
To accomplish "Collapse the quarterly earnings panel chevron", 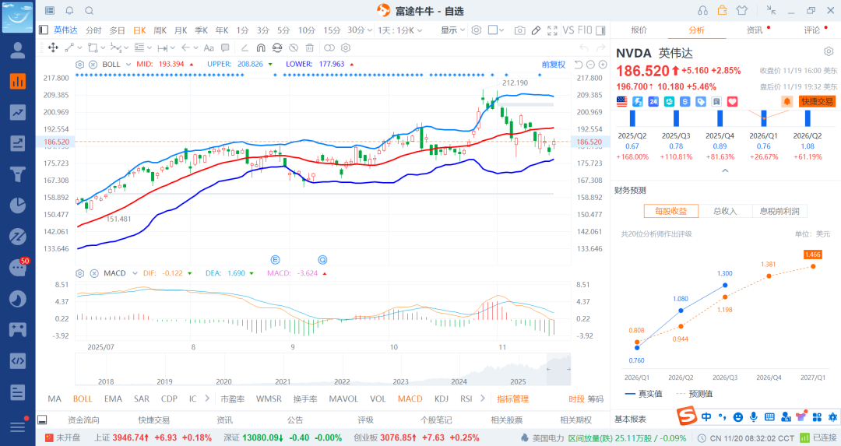I will click(x=725, y=170).
